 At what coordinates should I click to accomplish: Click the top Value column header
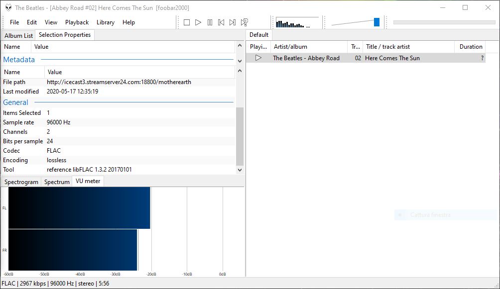click(x=133, y=47)
